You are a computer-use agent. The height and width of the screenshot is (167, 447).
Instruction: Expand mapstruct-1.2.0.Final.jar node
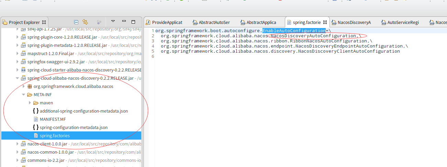pos(18,53)
